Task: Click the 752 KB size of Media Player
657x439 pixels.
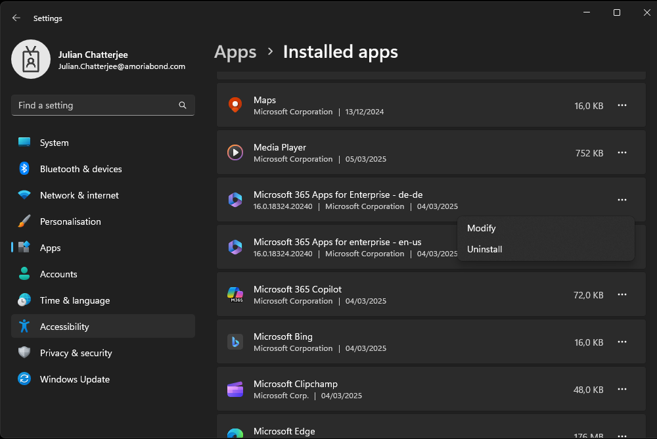Action: (x=589, y=154)
